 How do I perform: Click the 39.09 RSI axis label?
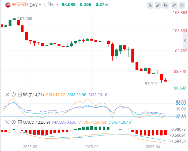[181, 109]
